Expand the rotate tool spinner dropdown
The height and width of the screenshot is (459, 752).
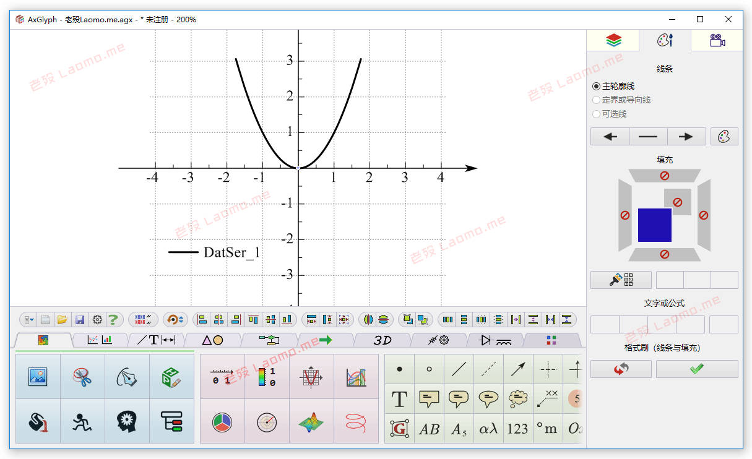coord(175,320)
